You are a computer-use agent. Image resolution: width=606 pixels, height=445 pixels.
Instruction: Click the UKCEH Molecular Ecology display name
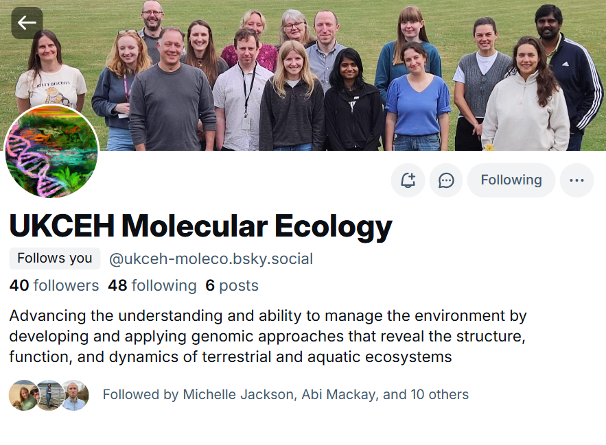200,226
